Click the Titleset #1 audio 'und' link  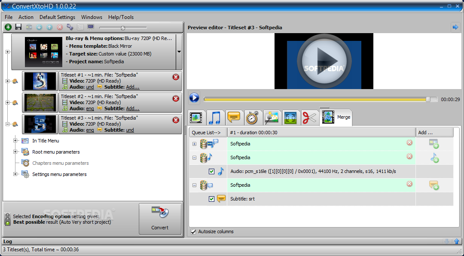point(90,87)
